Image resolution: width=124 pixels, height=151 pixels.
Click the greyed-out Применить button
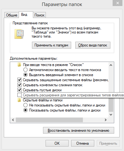[108, 143]
